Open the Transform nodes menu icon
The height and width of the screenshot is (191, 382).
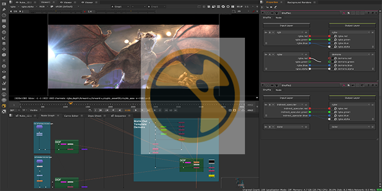[x=4, y=49]
